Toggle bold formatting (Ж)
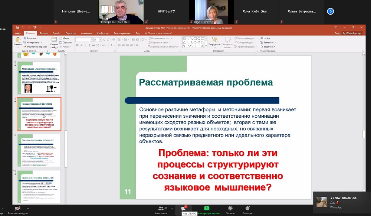This screenshot has width=371, height=216. tap(77, 45)
